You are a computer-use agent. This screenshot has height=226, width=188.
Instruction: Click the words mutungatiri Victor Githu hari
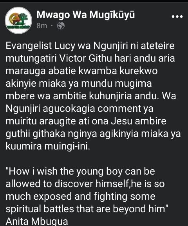click(x=69, y=58)
